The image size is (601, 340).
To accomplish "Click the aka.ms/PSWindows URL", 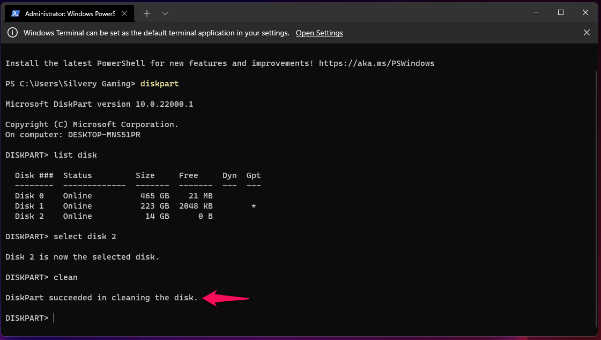I will pyautogui.click(x=376, y=63).
